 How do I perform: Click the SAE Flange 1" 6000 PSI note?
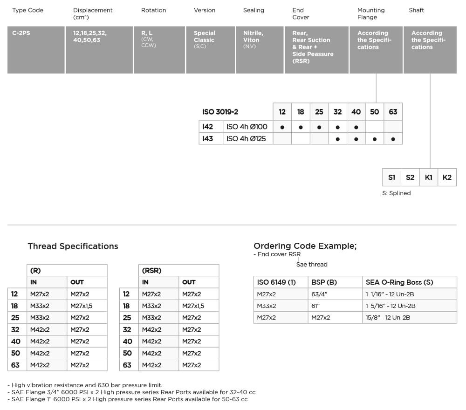click(128, 399)
